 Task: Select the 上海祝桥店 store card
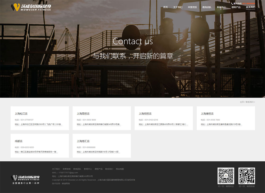164,118
